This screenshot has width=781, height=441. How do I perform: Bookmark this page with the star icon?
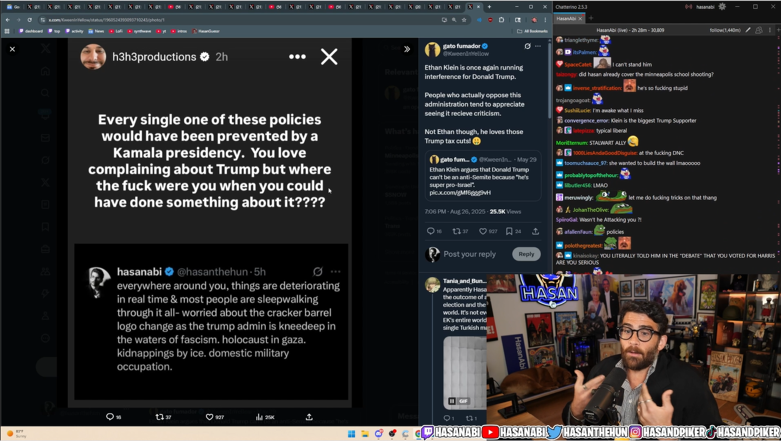[x=464, y=20]
